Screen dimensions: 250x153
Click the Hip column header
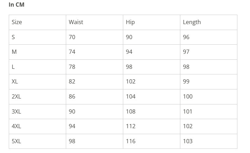tap(130, 22)
